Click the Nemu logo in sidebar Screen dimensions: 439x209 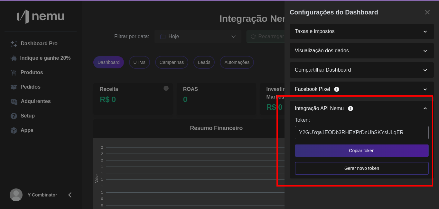(41, 16)
